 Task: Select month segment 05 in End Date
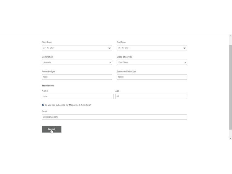[x=123, y=48]
